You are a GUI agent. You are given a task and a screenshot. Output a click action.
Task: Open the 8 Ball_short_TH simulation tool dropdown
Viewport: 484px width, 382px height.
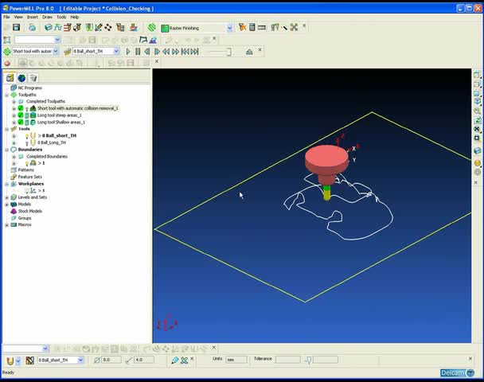click(116, 51)
